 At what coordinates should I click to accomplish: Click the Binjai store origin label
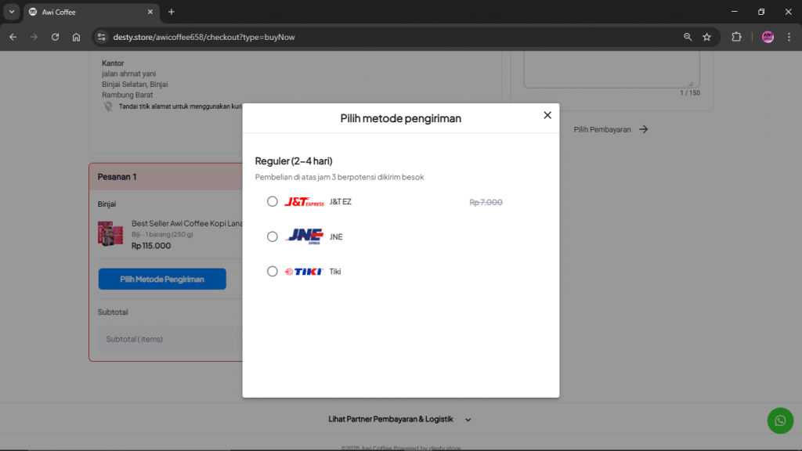(107, 204)
